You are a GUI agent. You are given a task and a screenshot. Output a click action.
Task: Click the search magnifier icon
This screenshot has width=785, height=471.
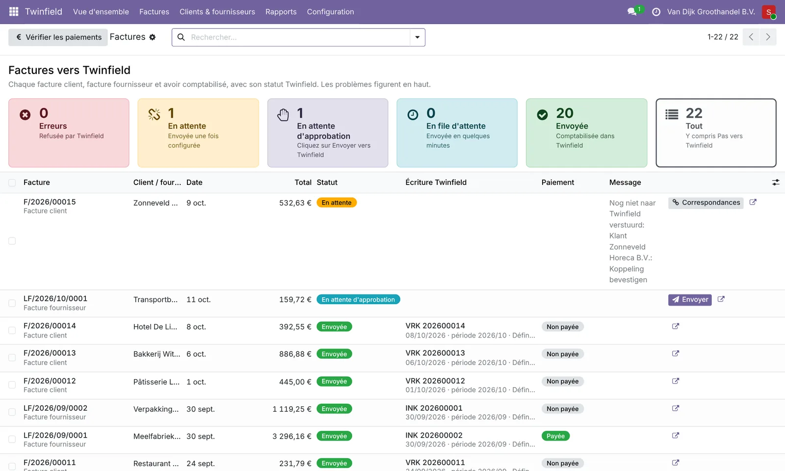(181, 37)
